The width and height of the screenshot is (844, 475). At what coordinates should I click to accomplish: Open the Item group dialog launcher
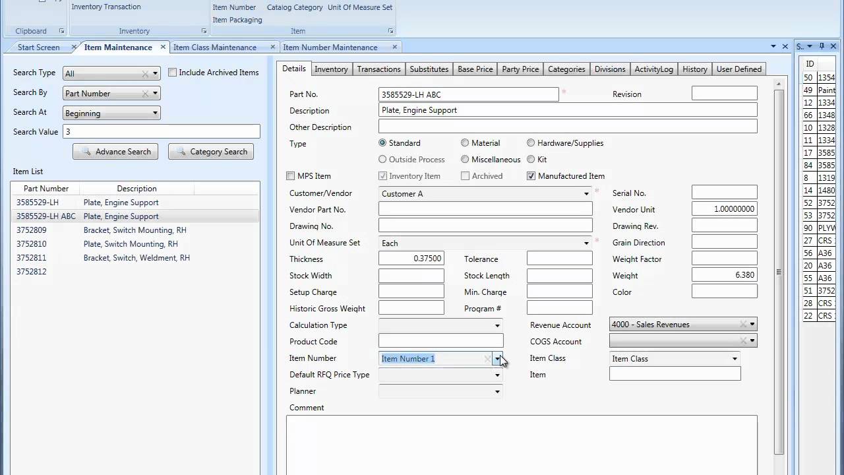point(391,31)
